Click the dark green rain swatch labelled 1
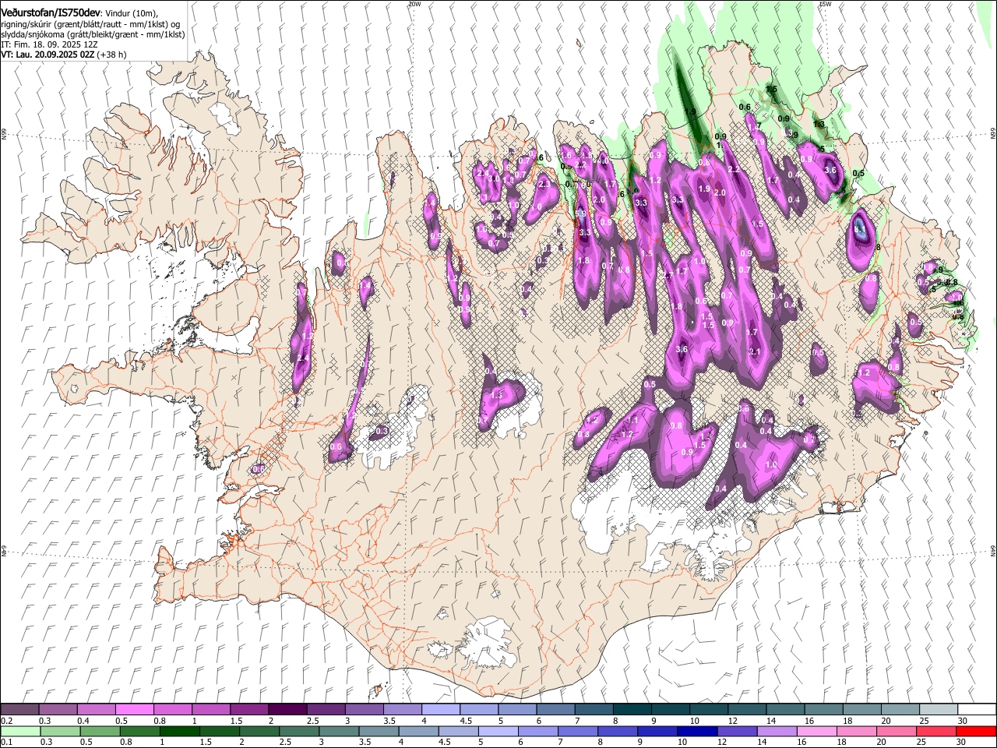The height and width of the screenshot is (748, 997). [x=180, y=731]
